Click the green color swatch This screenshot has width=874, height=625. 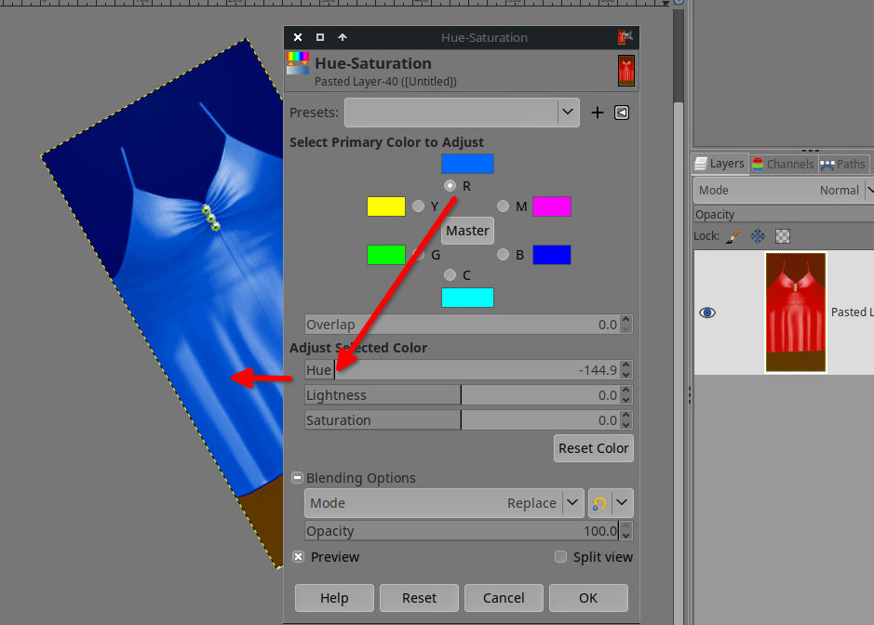pyautogui.click(x=385, y=255)
